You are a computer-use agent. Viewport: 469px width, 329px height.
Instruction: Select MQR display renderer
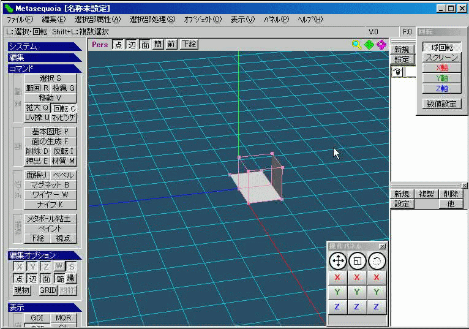(x=64, y=318)
